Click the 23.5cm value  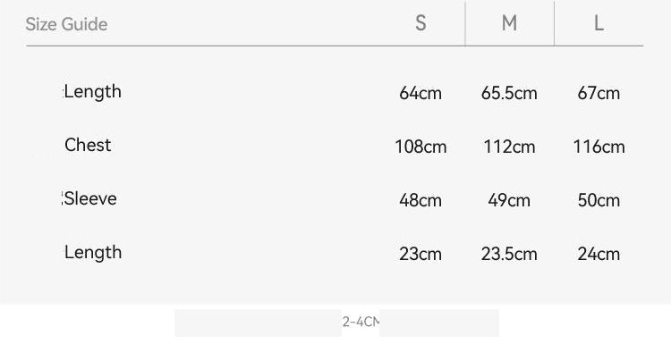click(509, 255)
